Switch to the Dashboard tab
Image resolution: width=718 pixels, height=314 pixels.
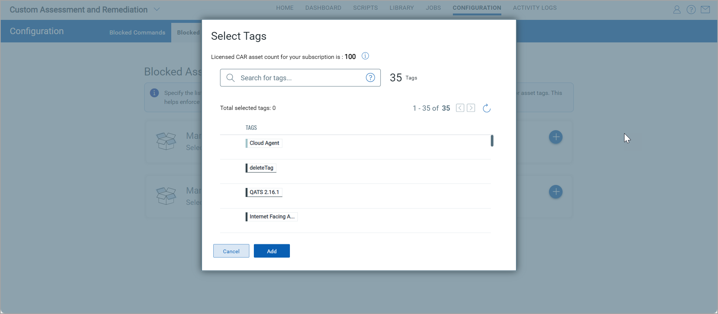323,8
